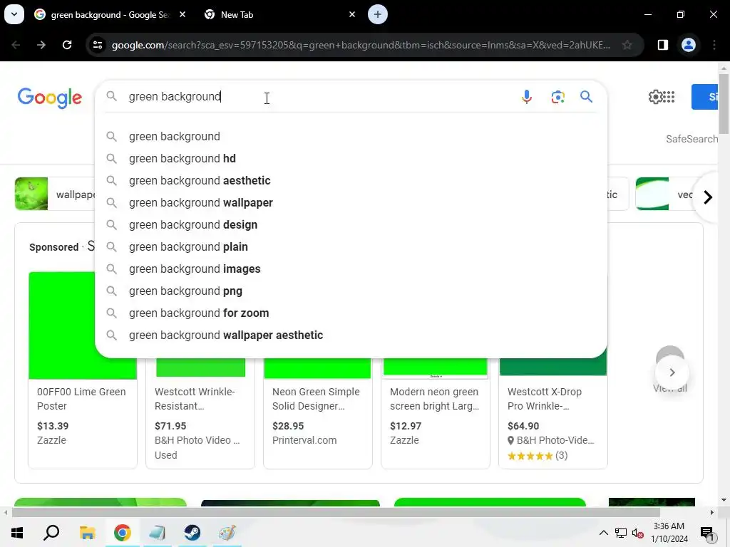
Task: Select first suggestion 'green background'
Action: tap(351, 136)
